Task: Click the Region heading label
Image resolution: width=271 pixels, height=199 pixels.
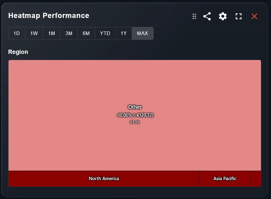Action: [x=18, y=52]
